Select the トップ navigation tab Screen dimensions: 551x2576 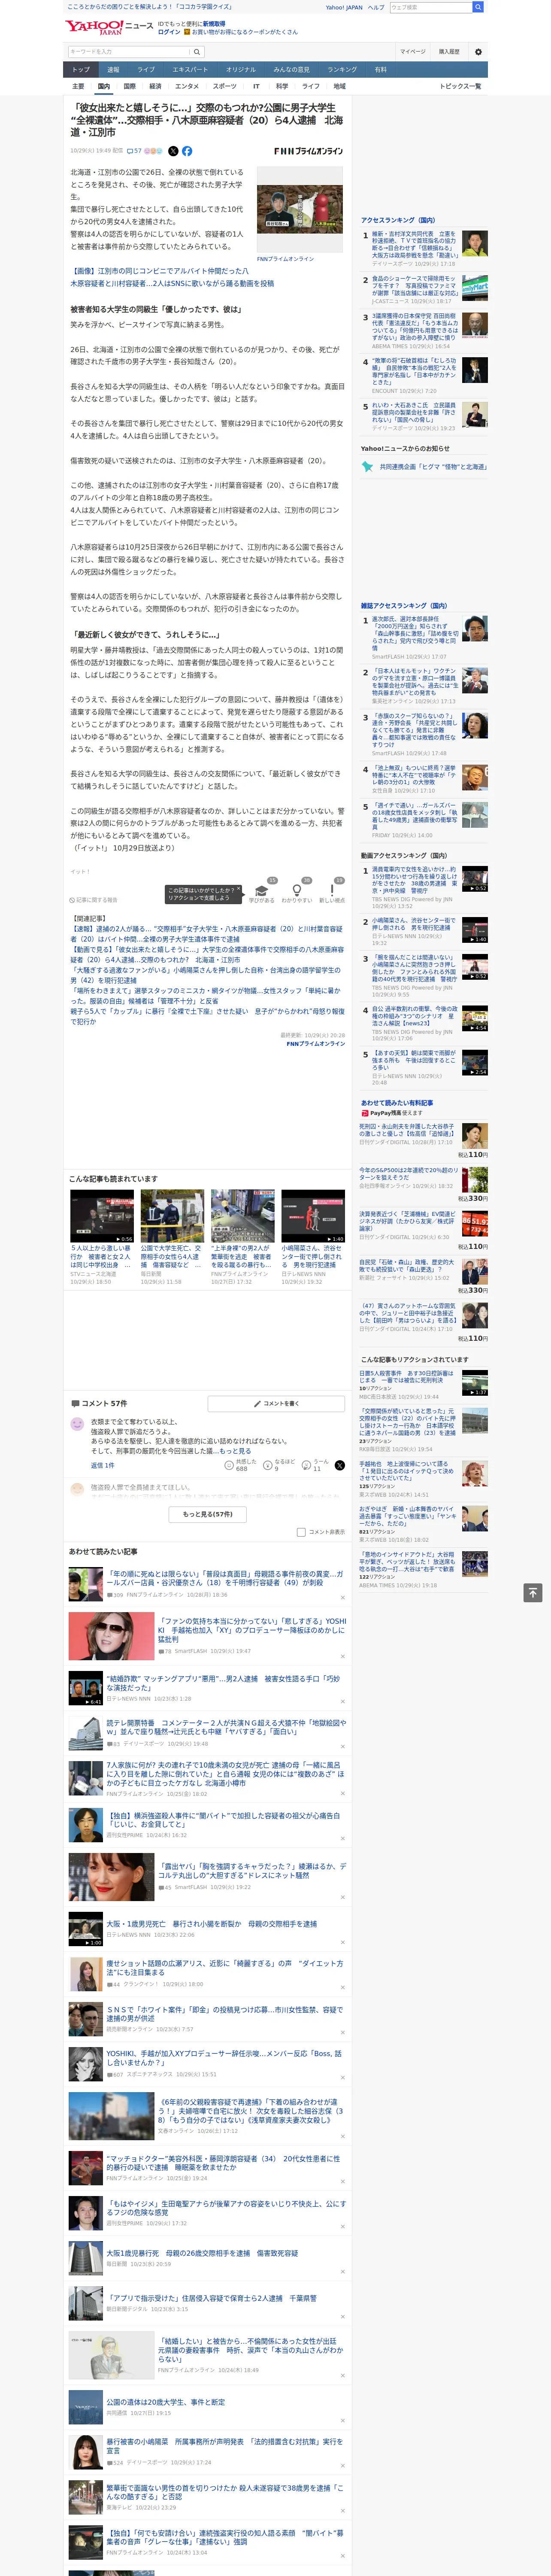81,70
